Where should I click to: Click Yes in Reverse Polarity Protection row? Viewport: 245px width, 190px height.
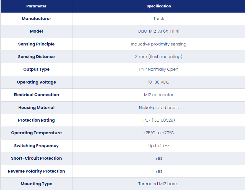click(159, 171)
